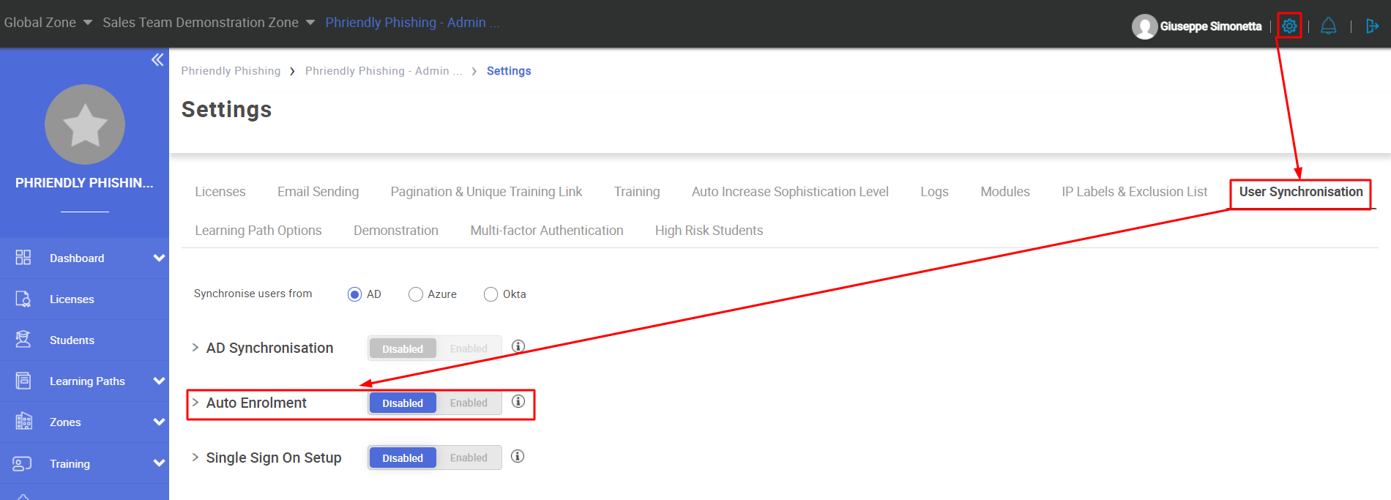
Task: Click Phriendly Phishing breadcrumb link
Action: tap(231, 71)
